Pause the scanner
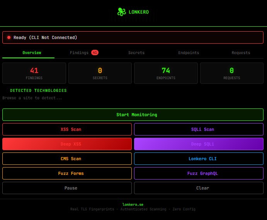Image resolution: width=267 pixels, height=220 pixels. 67,188
